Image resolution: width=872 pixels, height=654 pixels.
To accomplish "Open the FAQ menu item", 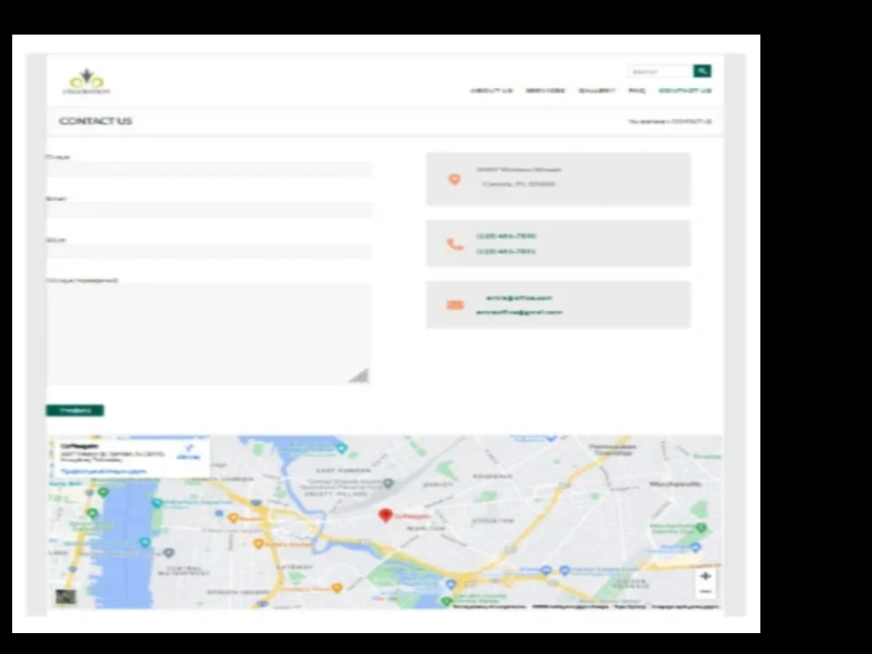I will 637,91.
